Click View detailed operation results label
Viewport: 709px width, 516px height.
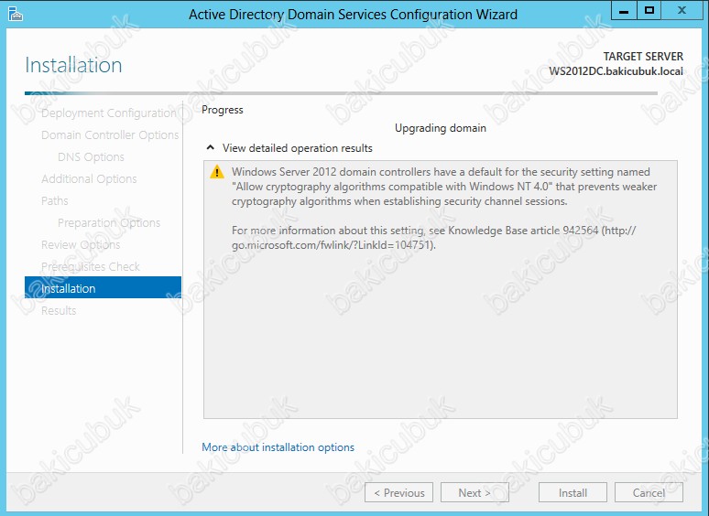[x=298, y=148]
